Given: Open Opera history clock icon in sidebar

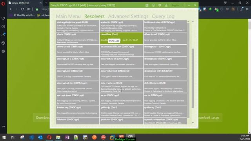Looking at the screenshot, I should [x=3, y=27].
